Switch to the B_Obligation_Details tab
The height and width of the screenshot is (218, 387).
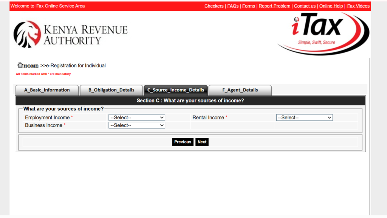click(111, 90)
